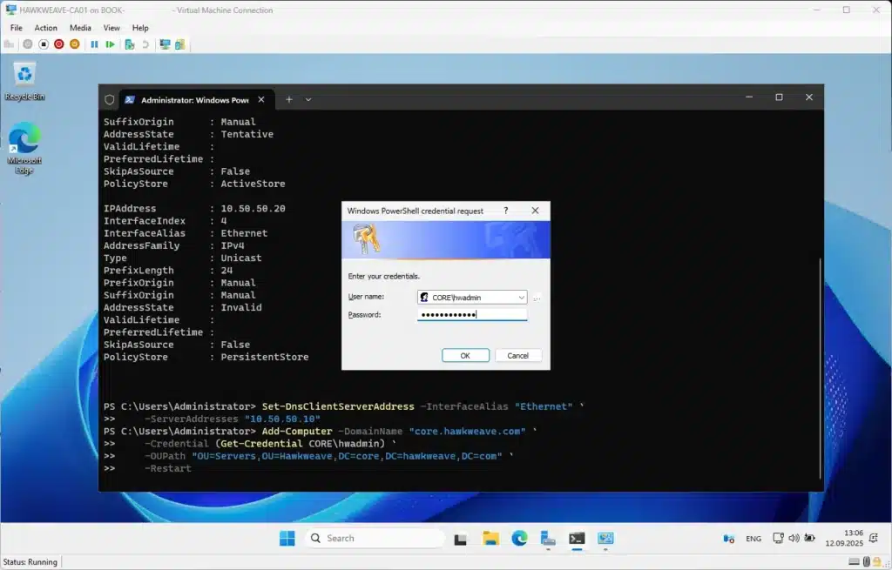Click the Checkpoint icon in the VM toolbar
Screen dimensions: 892x570
click(x=129, y=44)
